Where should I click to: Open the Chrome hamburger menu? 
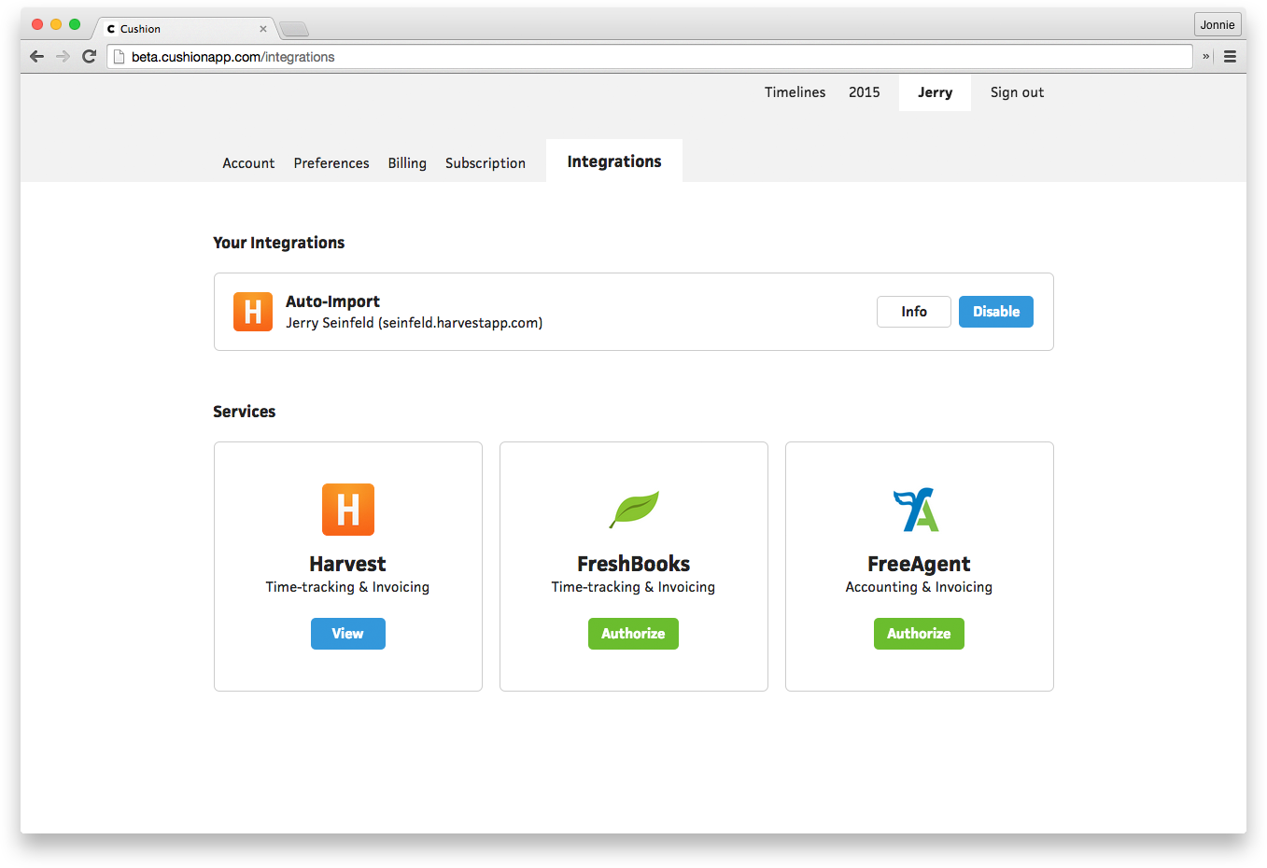1230,57
